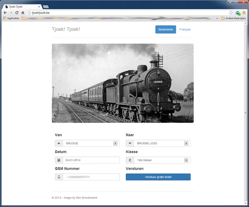This screenshot has height=207, width=249.
Task: Click the Tjoek! Tjoek! site title
Action: pyautogui.click(x=66, y=29)
